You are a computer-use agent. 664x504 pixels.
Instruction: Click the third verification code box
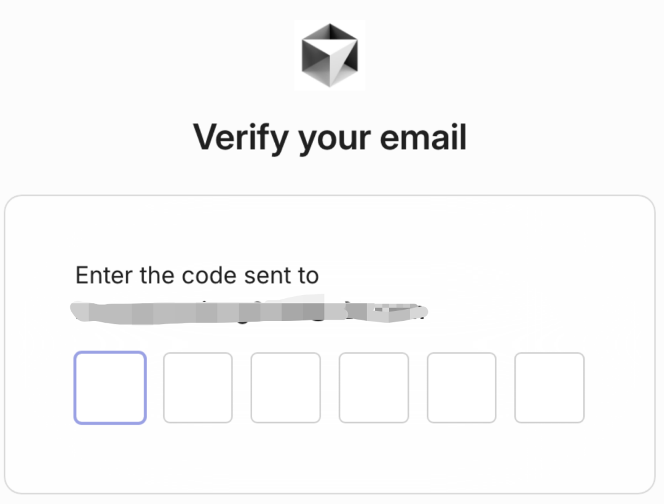click(285, 388)
